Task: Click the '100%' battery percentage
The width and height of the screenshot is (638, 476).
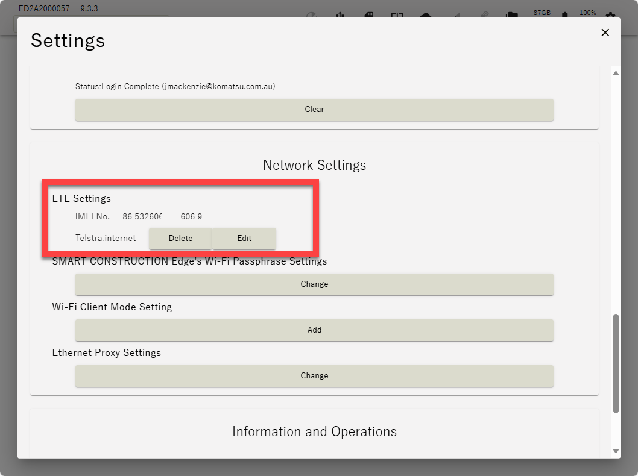Action: click(x=587, y=13)
